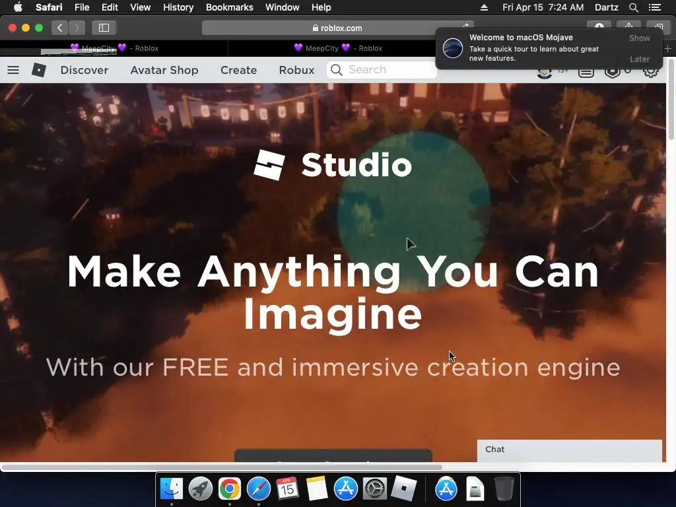Screen dimensions: 676x507
Task: Open the Roblox hamburger navigation menu
Action: pyautogui.click(x=13, y=70)
